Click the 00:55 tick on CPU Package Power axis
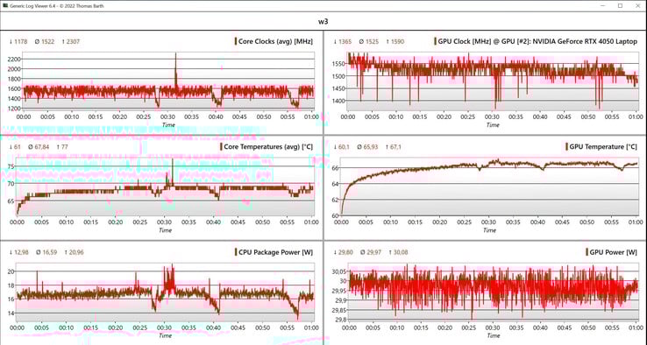This screenshot has height=345, width=647. (x=288, y=327)
